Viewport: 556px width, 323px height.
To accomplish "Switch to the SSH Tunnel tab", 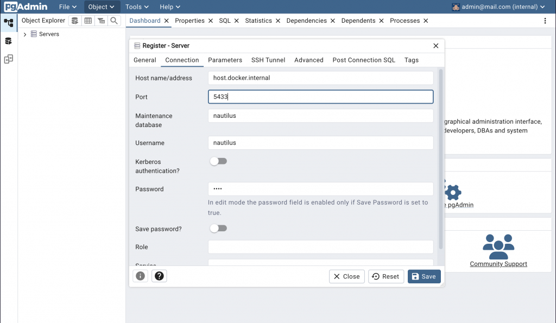I will 268,60.
